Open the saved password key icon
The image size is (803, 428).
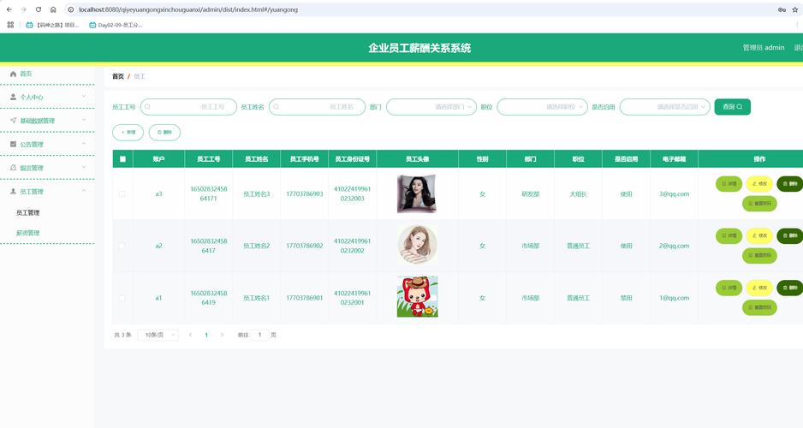tap(782, 9)
